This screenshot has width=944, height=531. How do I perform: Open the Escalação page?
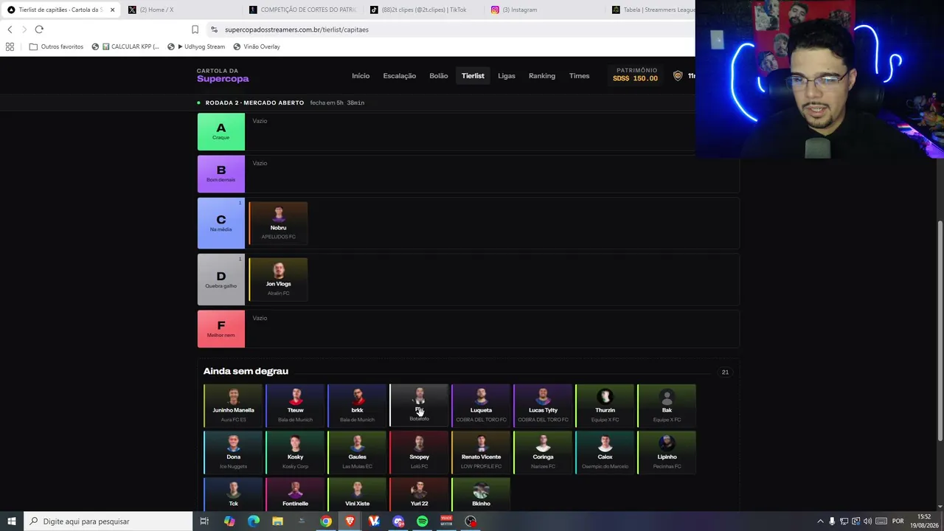(x=399, y=76)
